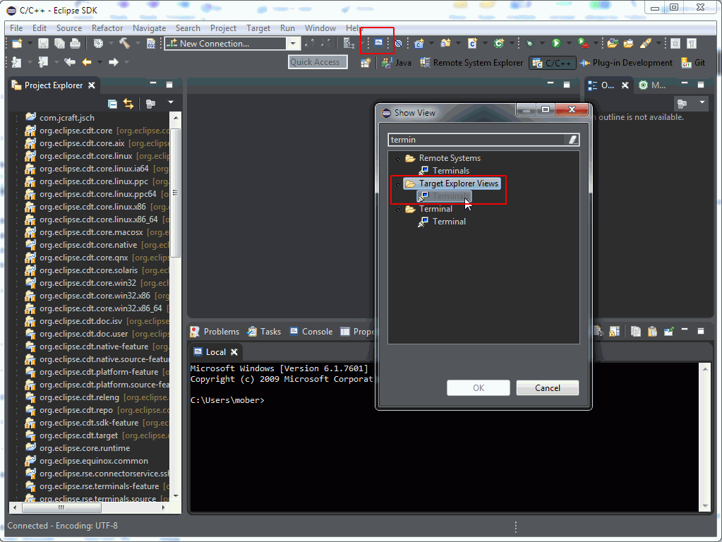Click the Scroll Lock icon in terminal toolbar
722x542 pixels.
point(614,331)
